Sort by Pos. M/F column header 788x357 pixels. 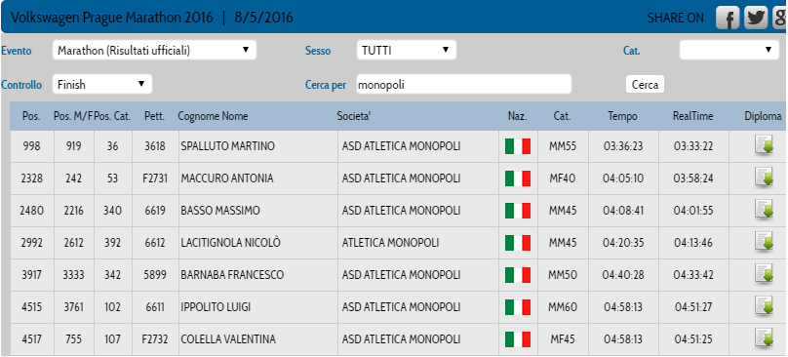point(73,116)
